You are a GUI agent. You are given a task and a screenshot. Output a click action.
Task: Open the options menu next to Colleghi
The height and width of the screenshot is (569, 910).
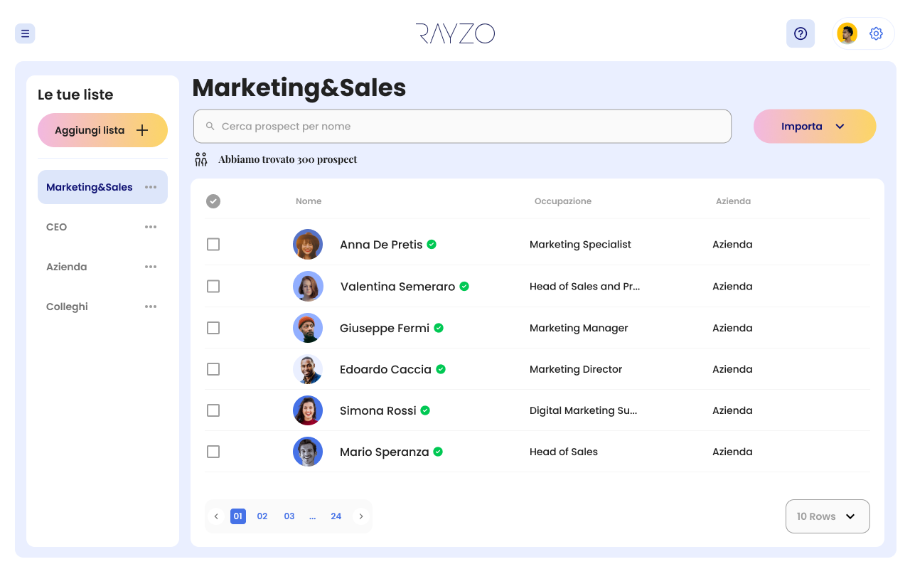(150, 307)
